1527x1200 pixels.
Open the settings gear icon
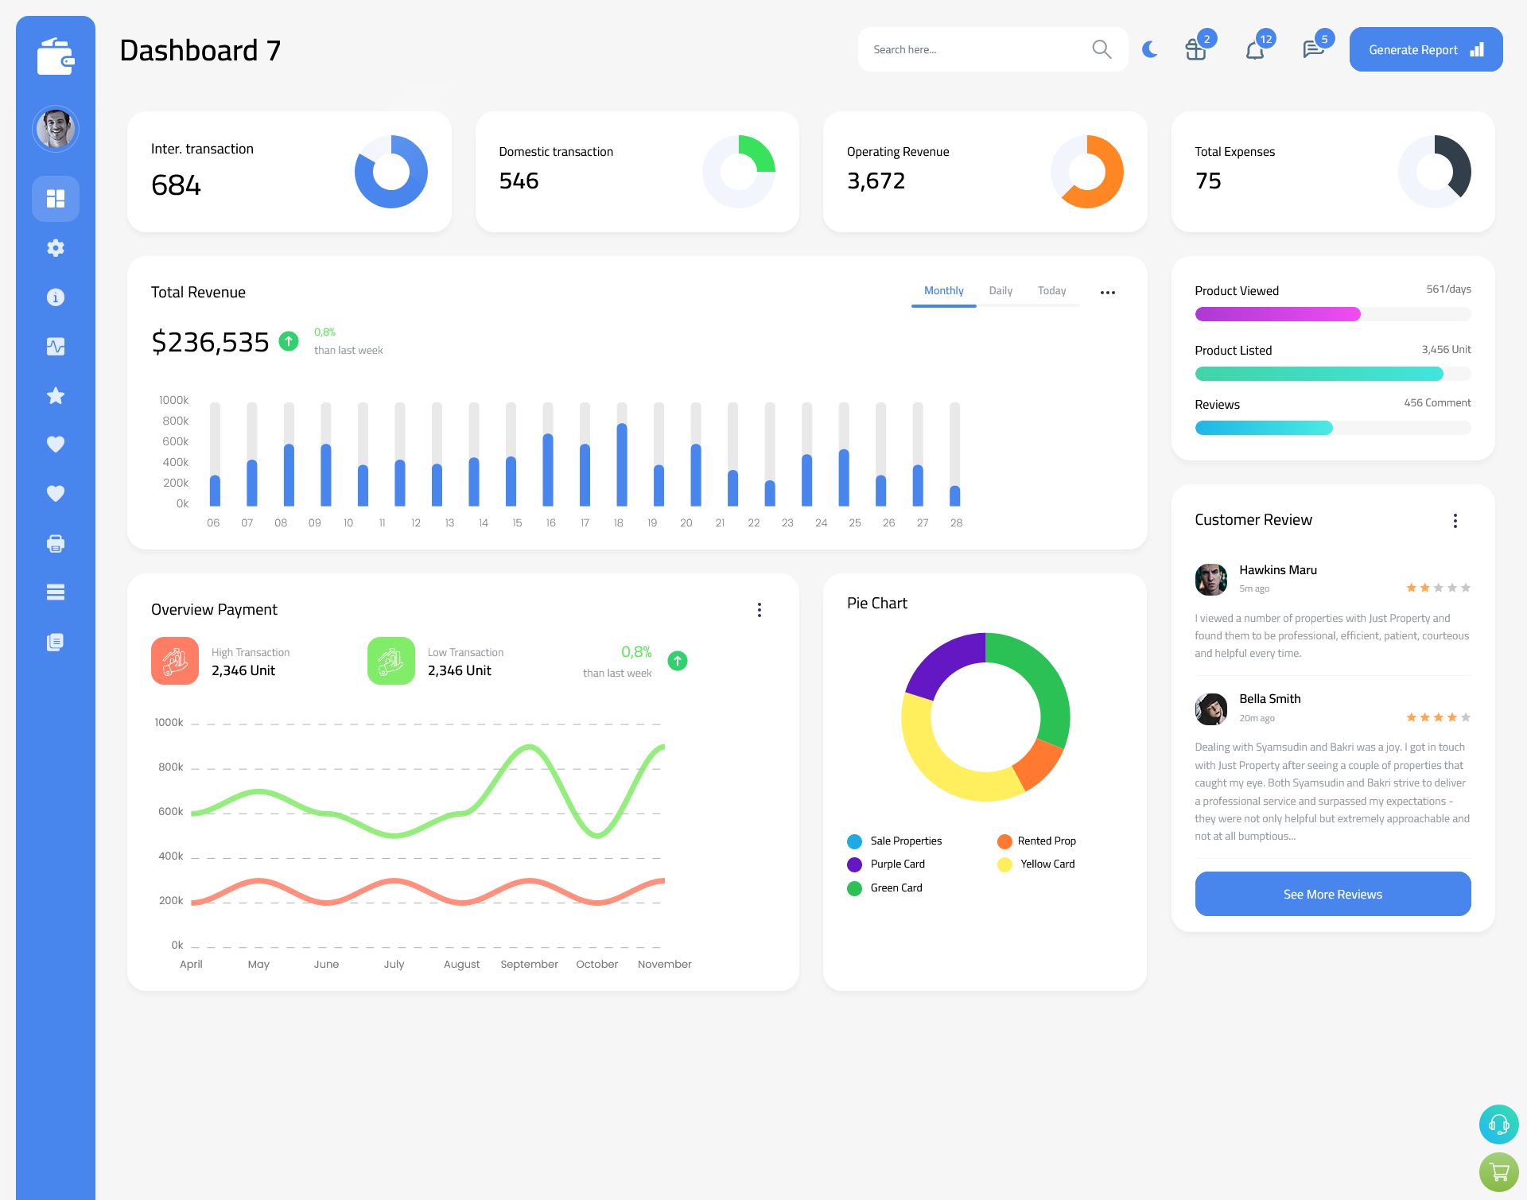(x=55, y=247)
